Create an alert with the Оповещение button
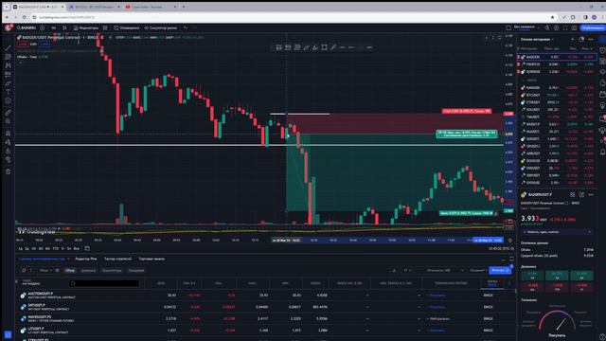Image resolution: width=606 pixels, height=341 pixels. point(126,27)
